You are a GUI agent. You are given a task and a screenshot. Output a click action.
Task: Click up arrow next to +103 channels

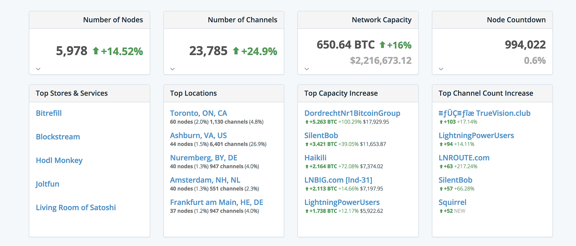click(x=441, y=122)
